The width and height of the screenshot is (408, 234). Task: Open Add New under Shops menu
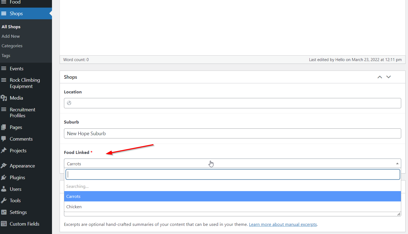(x=11, y=36)
